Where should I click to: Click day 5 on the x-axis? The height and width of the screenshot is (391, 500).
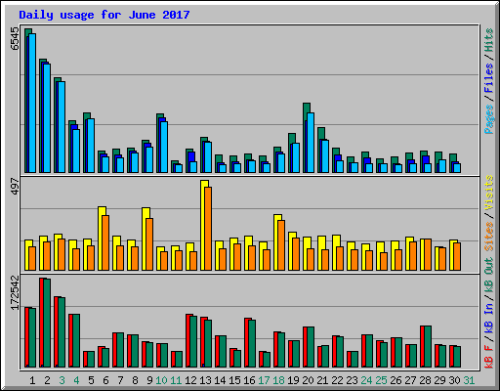91,380
